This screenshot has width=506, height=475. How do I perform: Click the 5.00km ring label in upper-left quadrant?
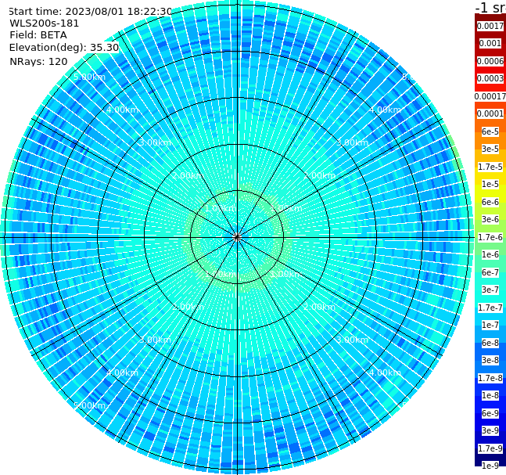point(89,77)
